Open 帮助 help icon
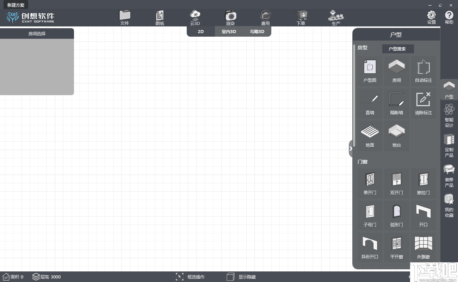 pyautogui.click(x=449, y=17)
